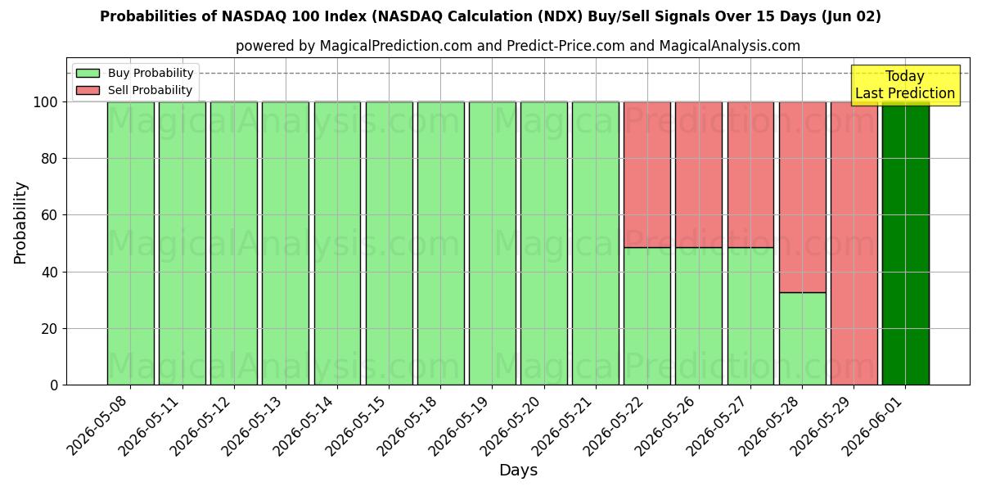The image size is (982, 491).
Task: Click the red sell segment of the 2026-05-27 bar
Action: pyautogui.click(x=750, y=174)
